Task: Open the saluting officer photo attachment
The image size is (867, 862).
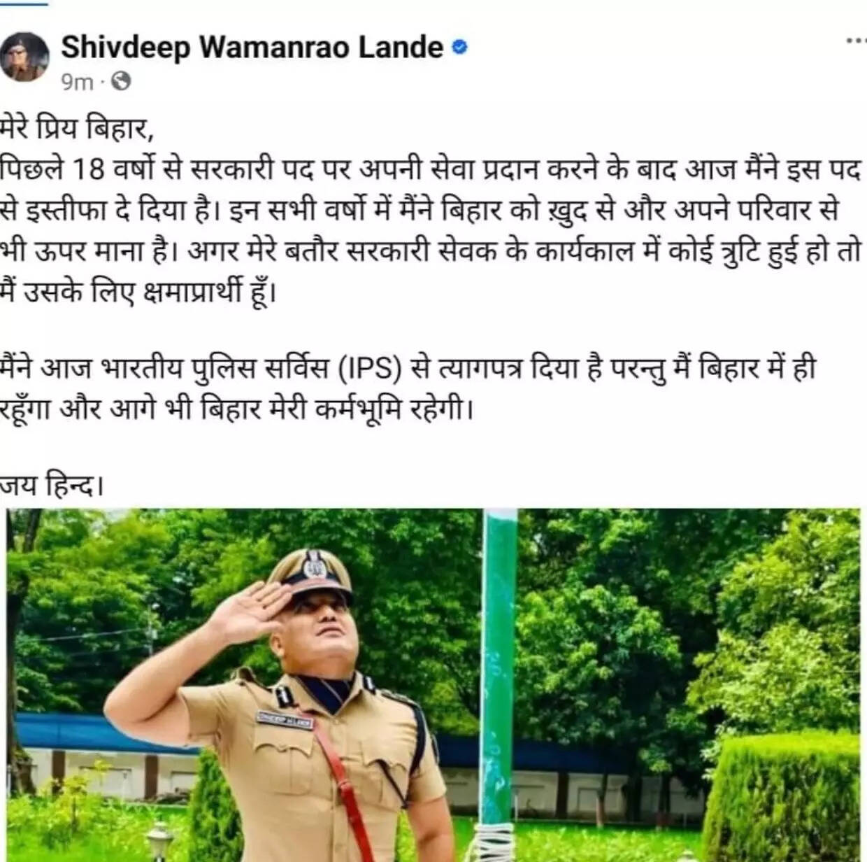Action: click(x=433, y=685)
